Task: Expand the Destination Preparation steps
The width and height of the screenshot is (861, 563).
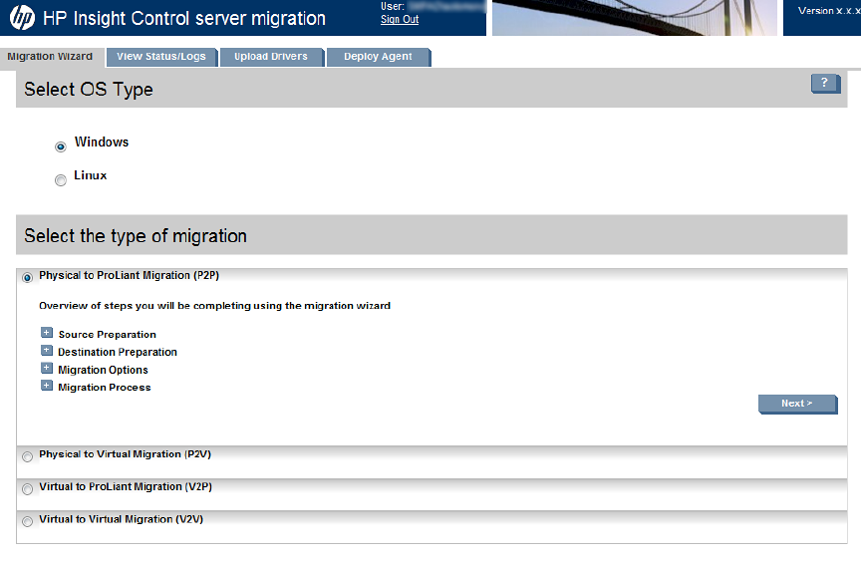Action: pos(47,351)
